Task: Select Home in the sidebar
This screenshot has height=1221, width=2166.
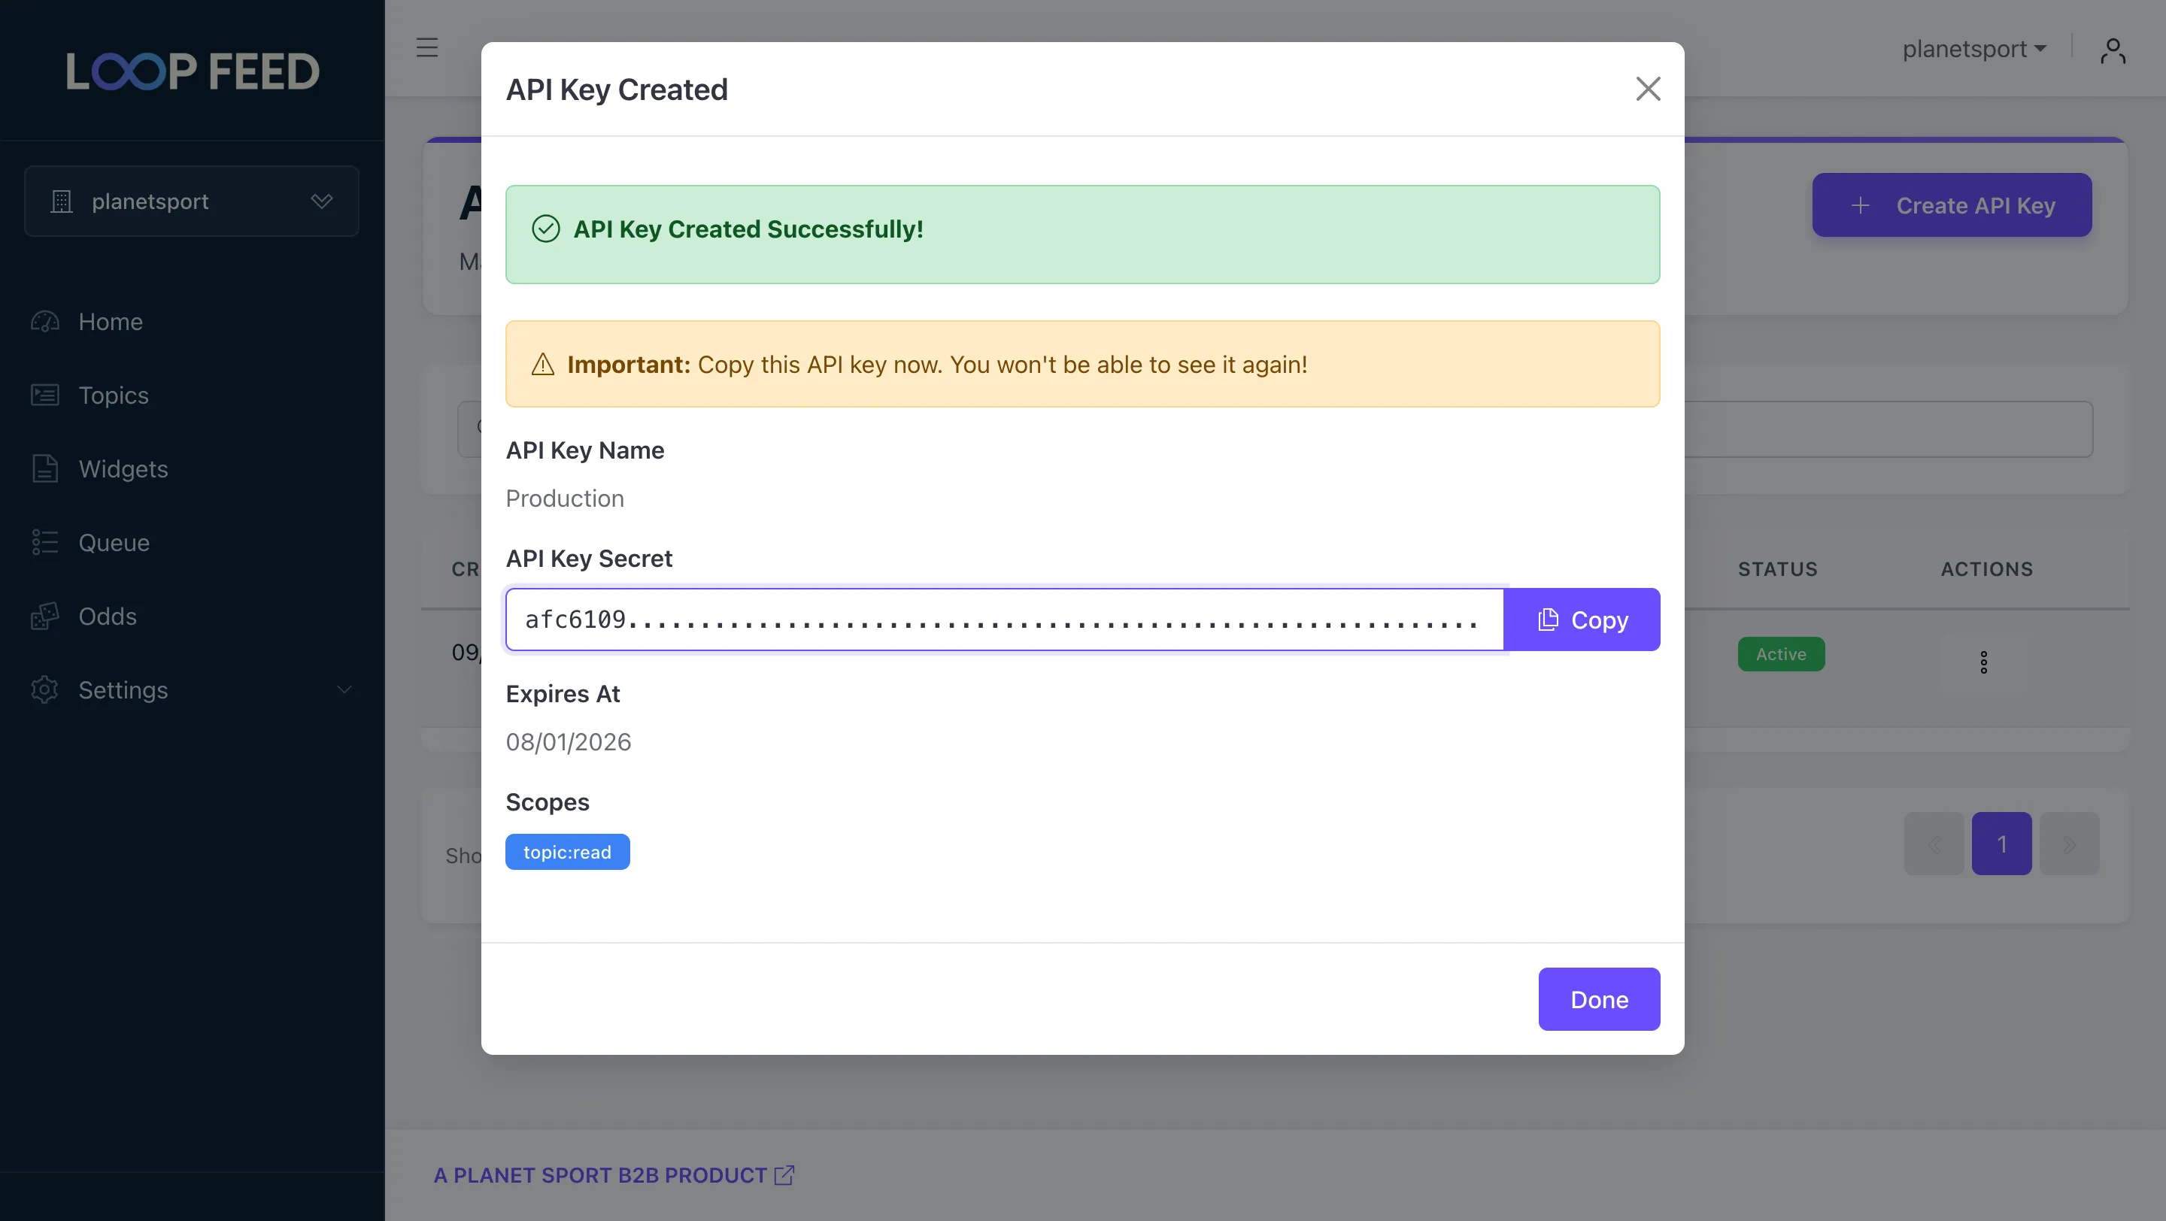Action: [110, 321]
